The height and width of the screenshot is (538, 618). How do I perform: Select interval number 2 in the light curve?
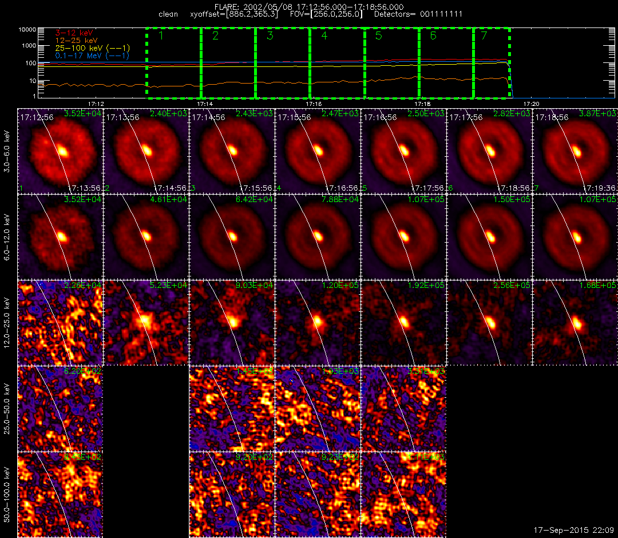pyautogui.click(x=215, y=35)
